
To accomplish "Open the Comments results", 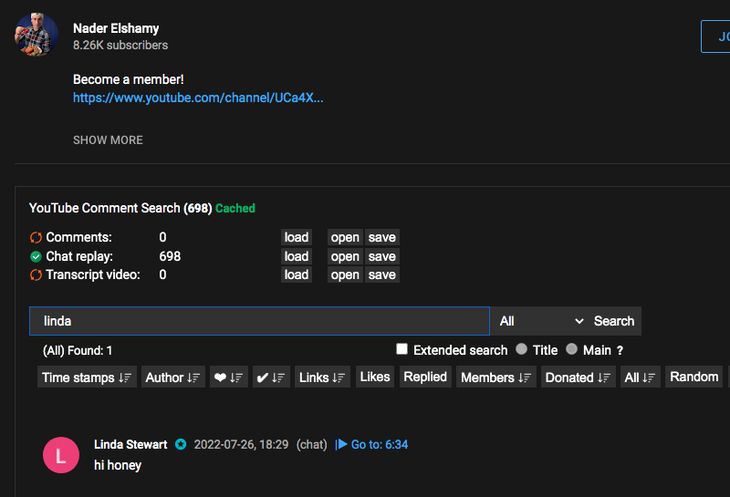I will [345, 237].
